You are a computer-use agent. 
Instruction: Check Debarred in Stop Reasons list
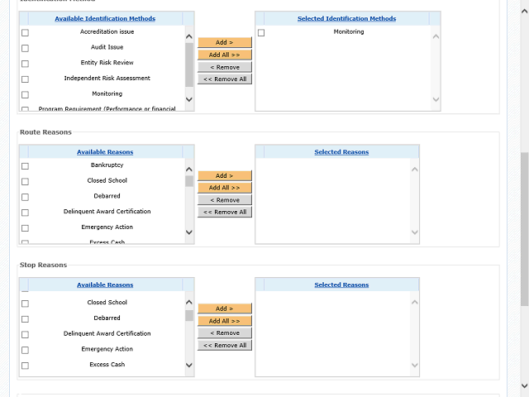[25, 319]
